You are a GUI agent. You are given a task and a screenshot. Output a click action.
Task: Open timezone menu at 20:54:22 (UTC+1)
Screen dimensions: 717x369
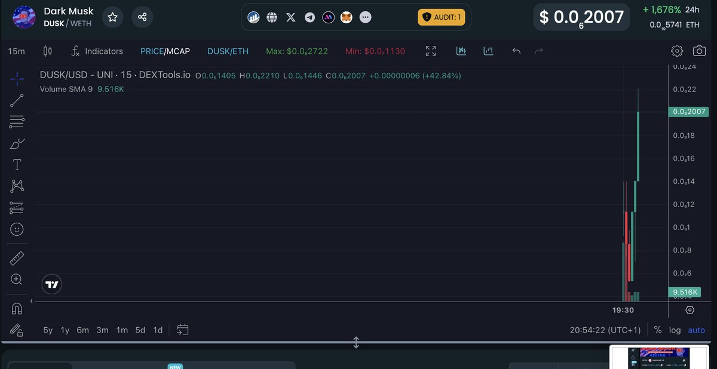point(605,330)
